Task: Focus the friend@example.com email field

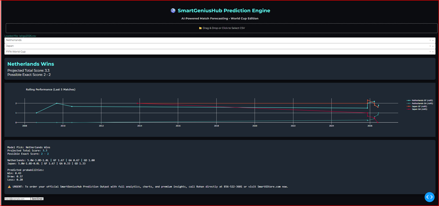Action: 17,199
